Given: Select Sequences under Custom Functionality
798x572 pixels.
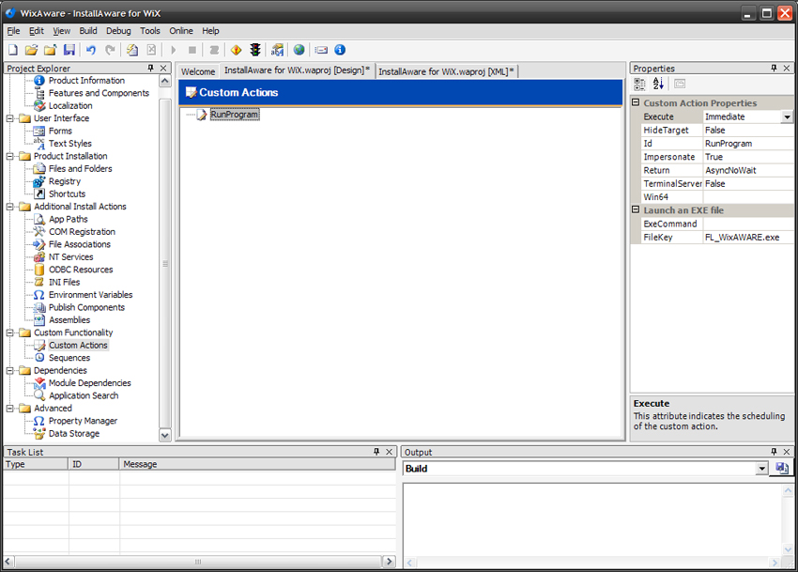Looking at the screenshot, I should (69, 358).
